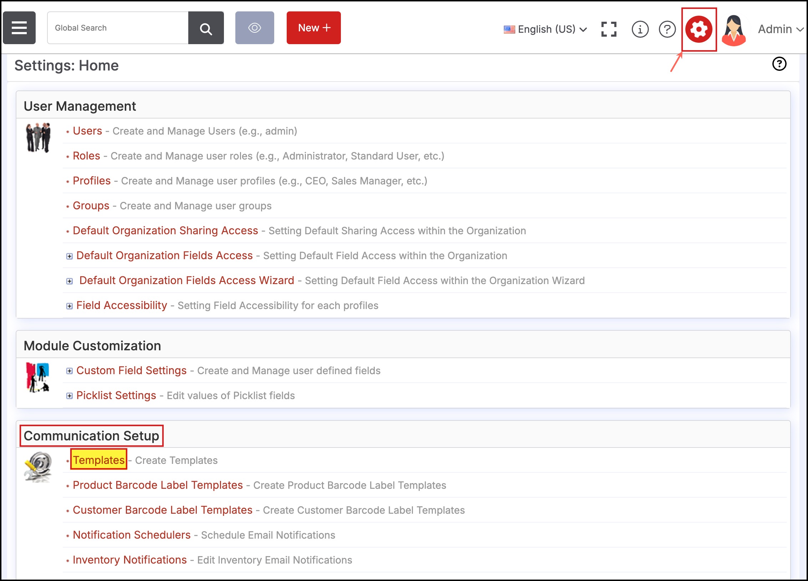Click the red New + button

click(x=314, y=28)
